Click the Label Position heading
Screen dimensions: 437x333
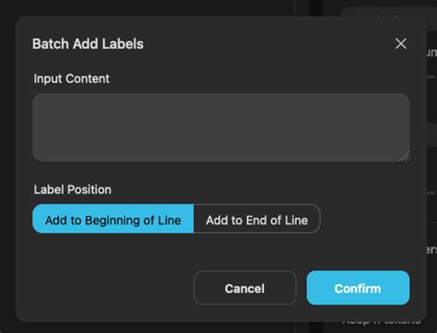[x=73, y=189]
